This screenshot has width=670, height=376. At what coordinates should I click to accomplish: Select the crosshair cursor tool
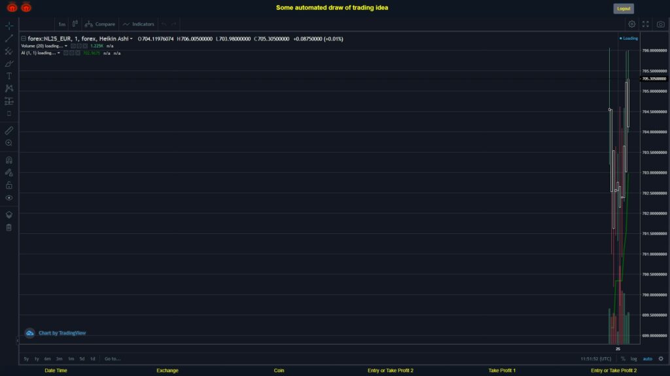(9, 25)
